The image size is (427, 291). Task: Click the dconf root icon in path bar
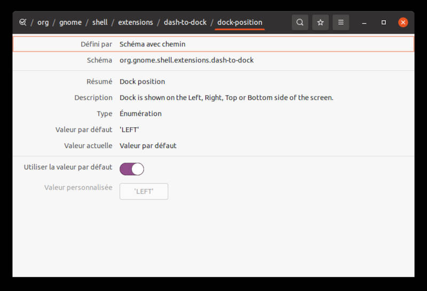[22, 22]
